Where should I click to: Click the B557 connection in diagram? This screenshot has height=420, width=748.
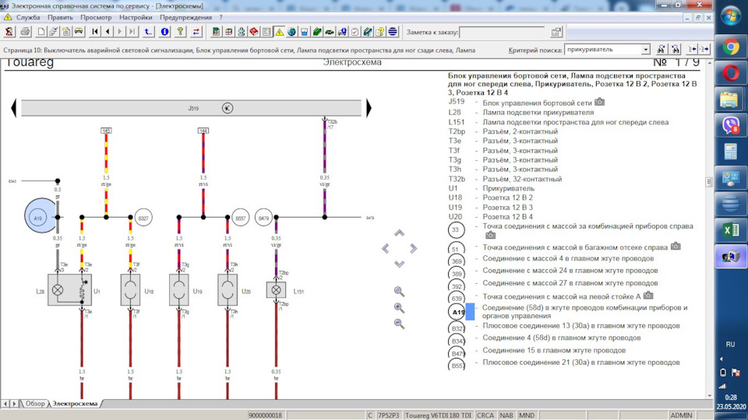(x=241, y=218)
